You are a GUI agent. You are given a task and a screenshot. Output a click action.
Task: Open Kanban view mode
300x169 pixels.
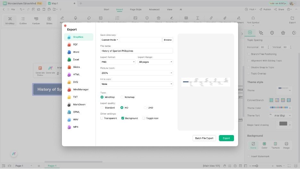tap(36, 20)
